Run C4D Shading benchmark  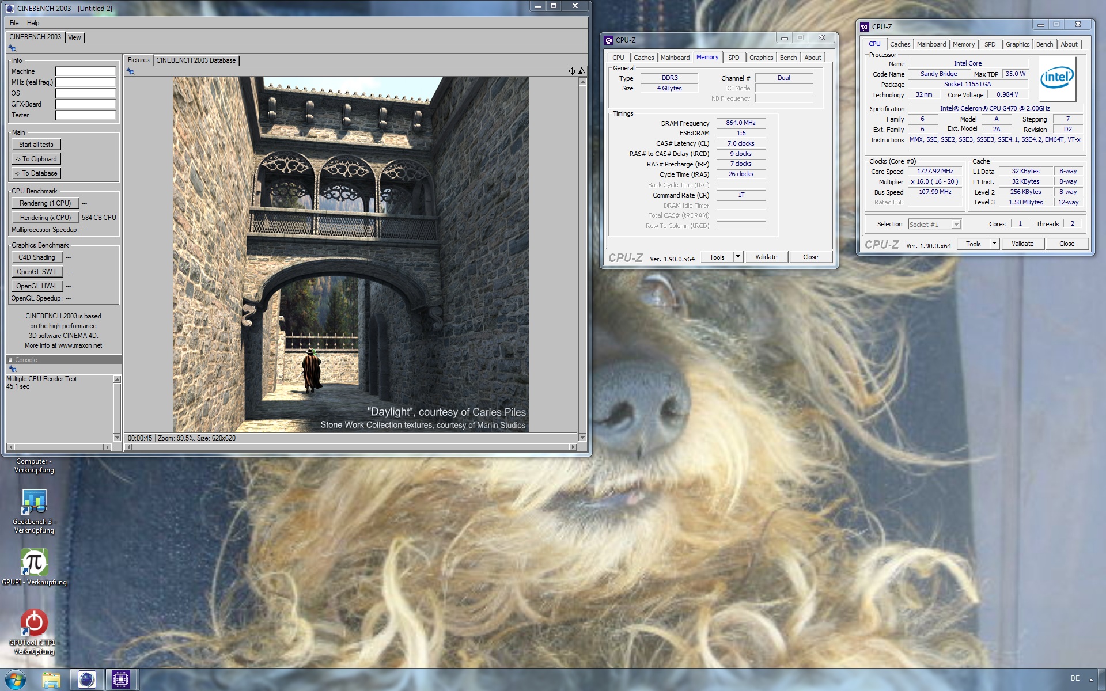(x=37, y=257)
